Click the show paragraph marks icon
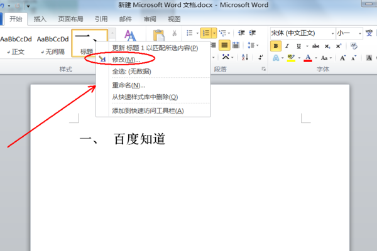Viewport: 377px width, 251px height. [x=260, y=57]
